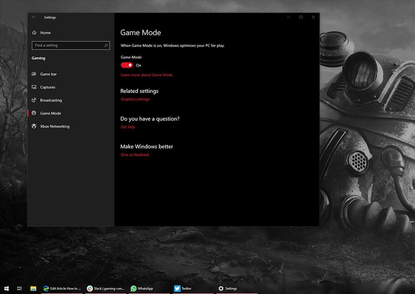Minimize the Settings window
Screen dimensions: 415x294
coord(288,17)
